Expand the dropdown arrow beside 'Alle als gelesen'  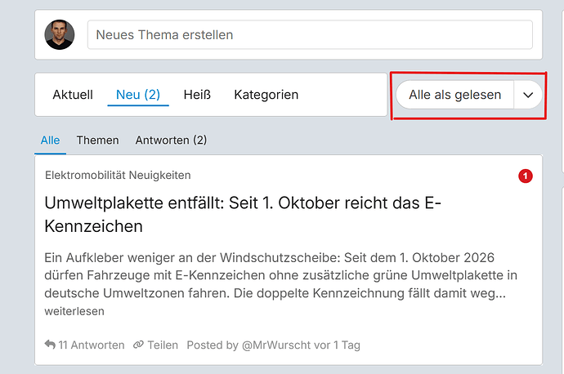(528, 95)
